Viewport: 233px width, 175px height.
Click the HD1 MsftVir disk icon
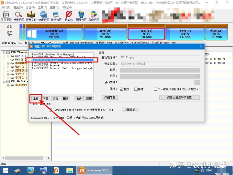[8, 82]
